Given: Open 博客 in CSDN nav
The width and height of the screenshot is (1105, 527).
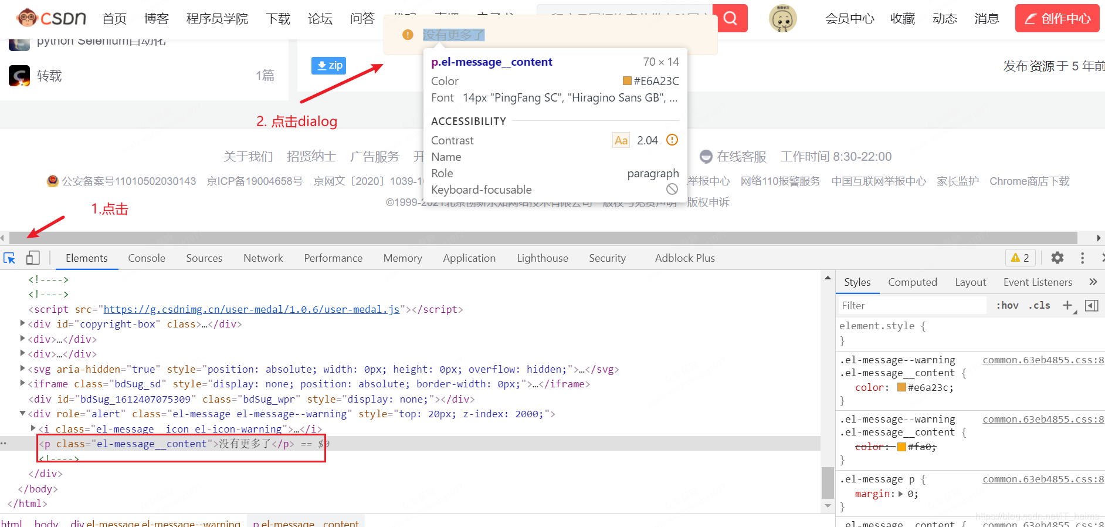Looking at the screenshot, I should [x=157, y=19].
